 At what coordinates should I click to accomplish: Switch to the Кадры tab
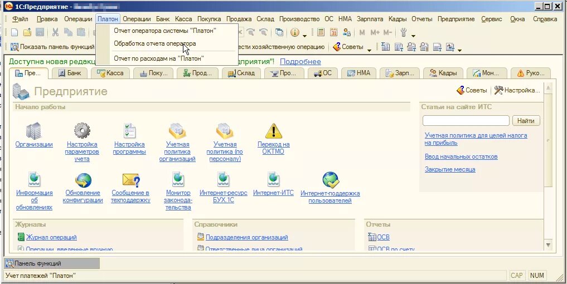pos(443,73)
